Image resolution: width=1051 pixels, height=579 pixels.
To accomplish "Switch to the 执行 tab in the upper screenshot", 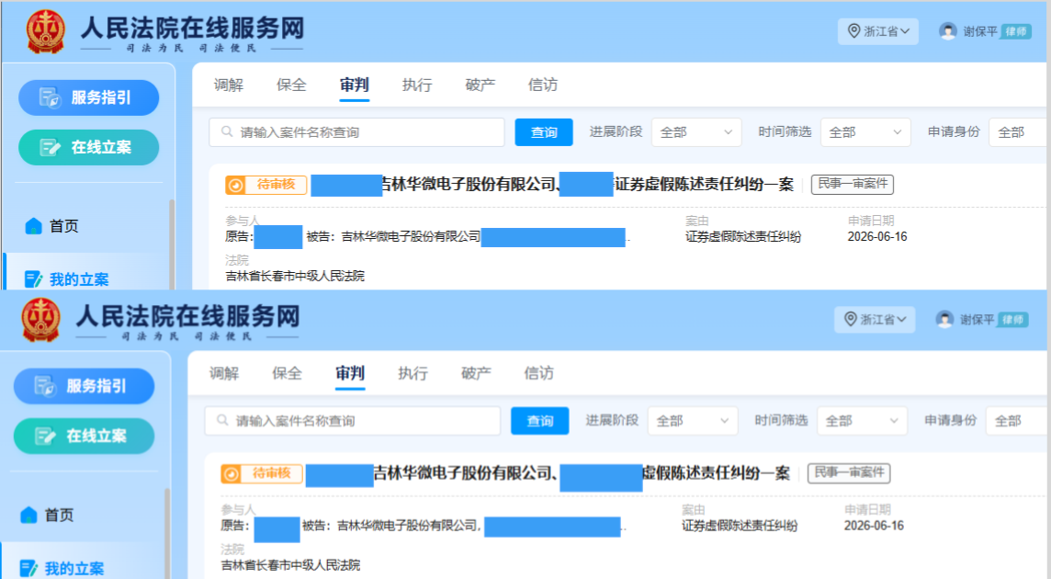I will pos(417,85).
